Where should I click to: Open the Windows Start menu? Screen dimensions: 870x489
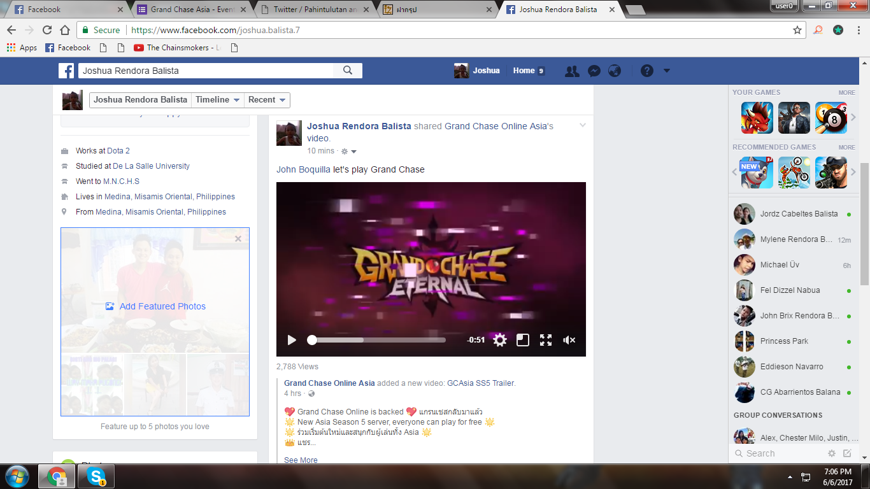[16, 476]
